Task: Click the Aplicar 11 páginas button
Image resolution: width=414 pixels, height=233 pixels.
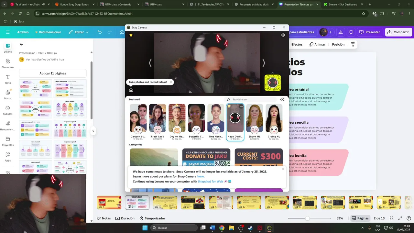Action: click(x=53, y=73)
